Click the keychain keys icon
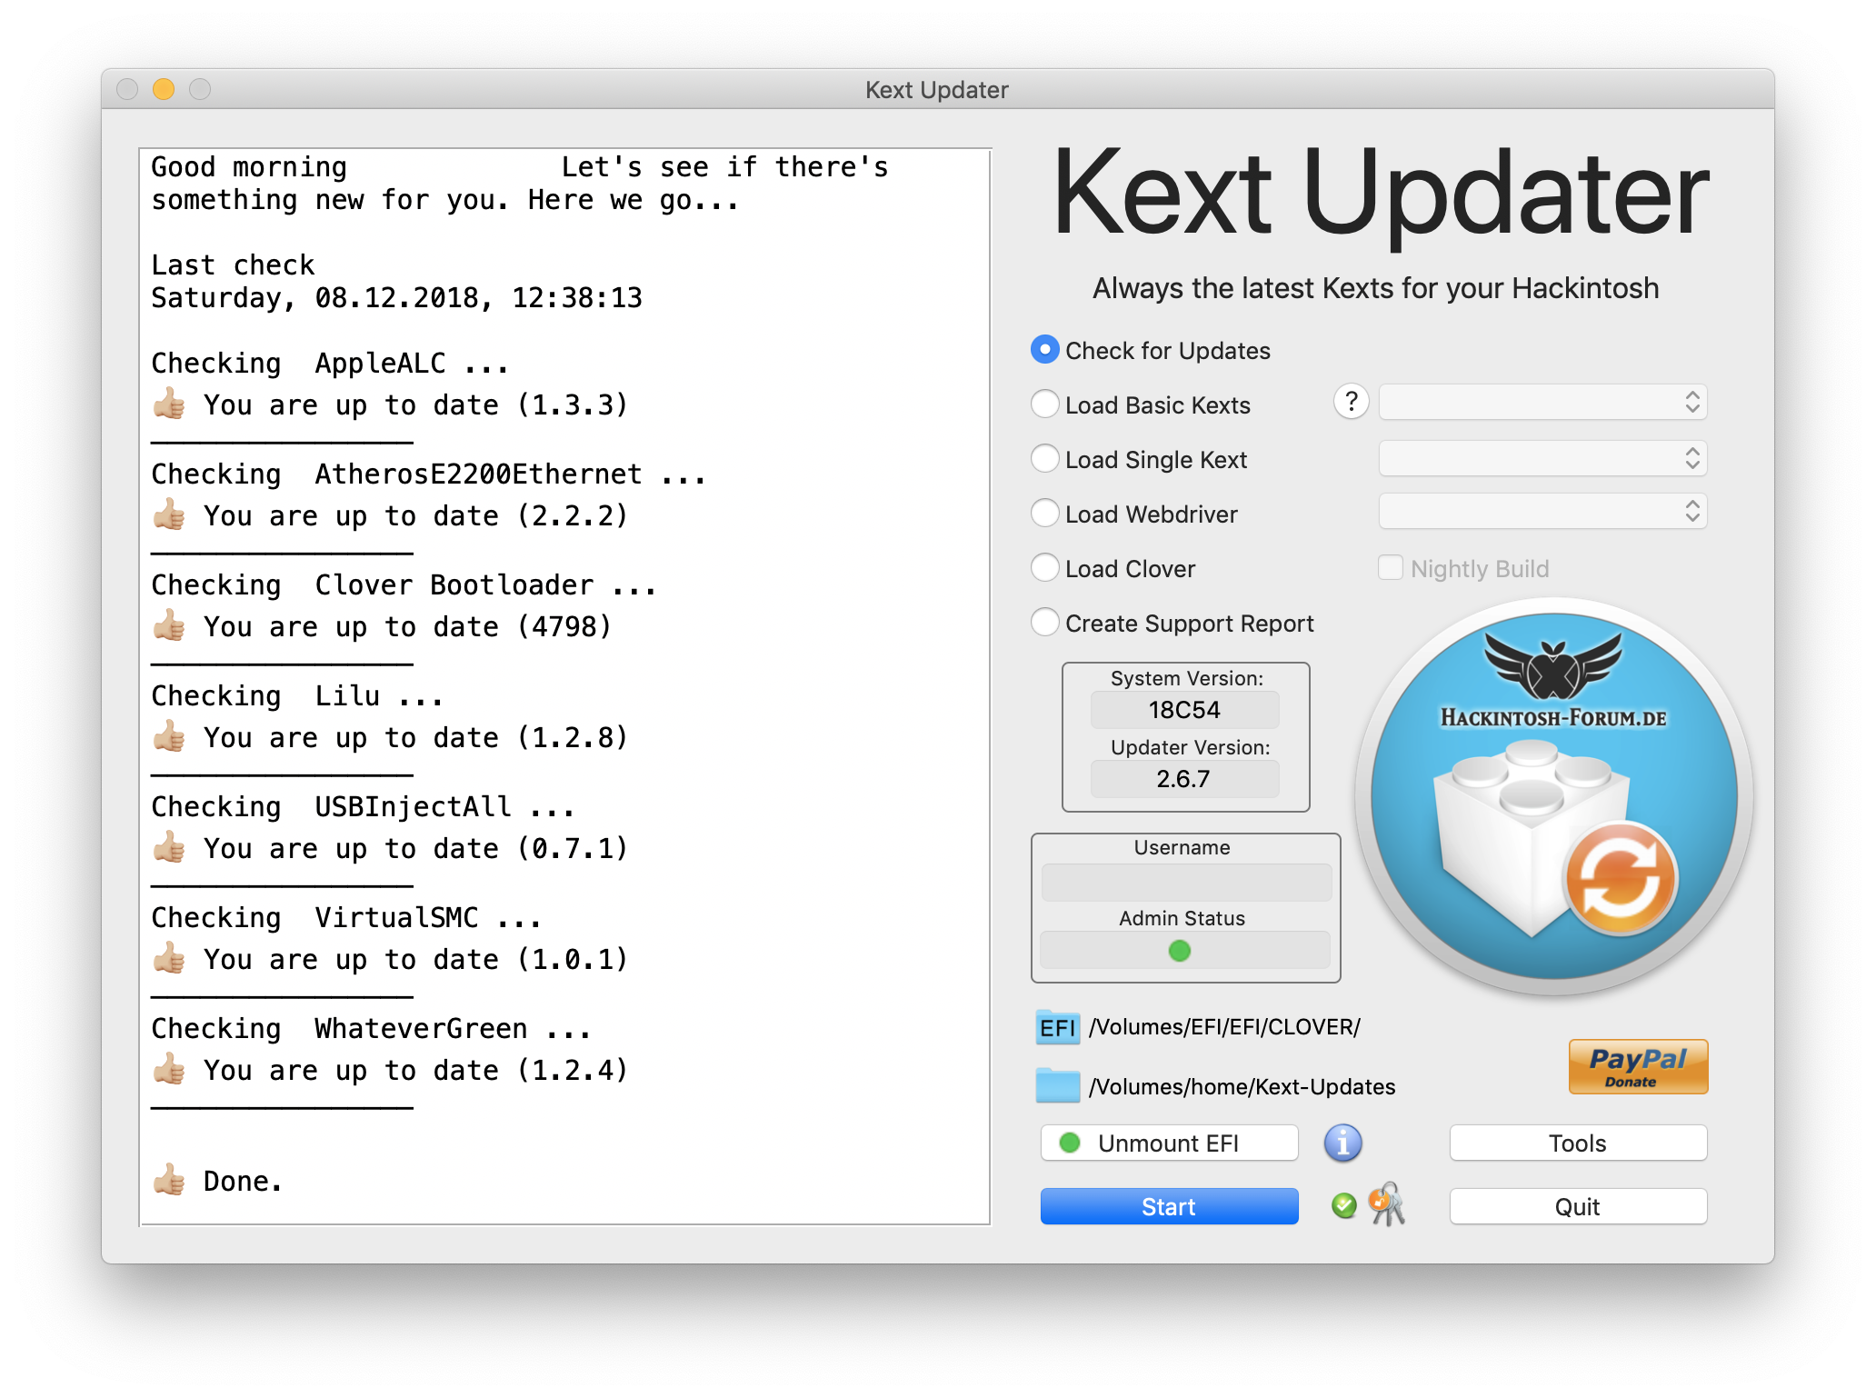 click(1387, 1205)
